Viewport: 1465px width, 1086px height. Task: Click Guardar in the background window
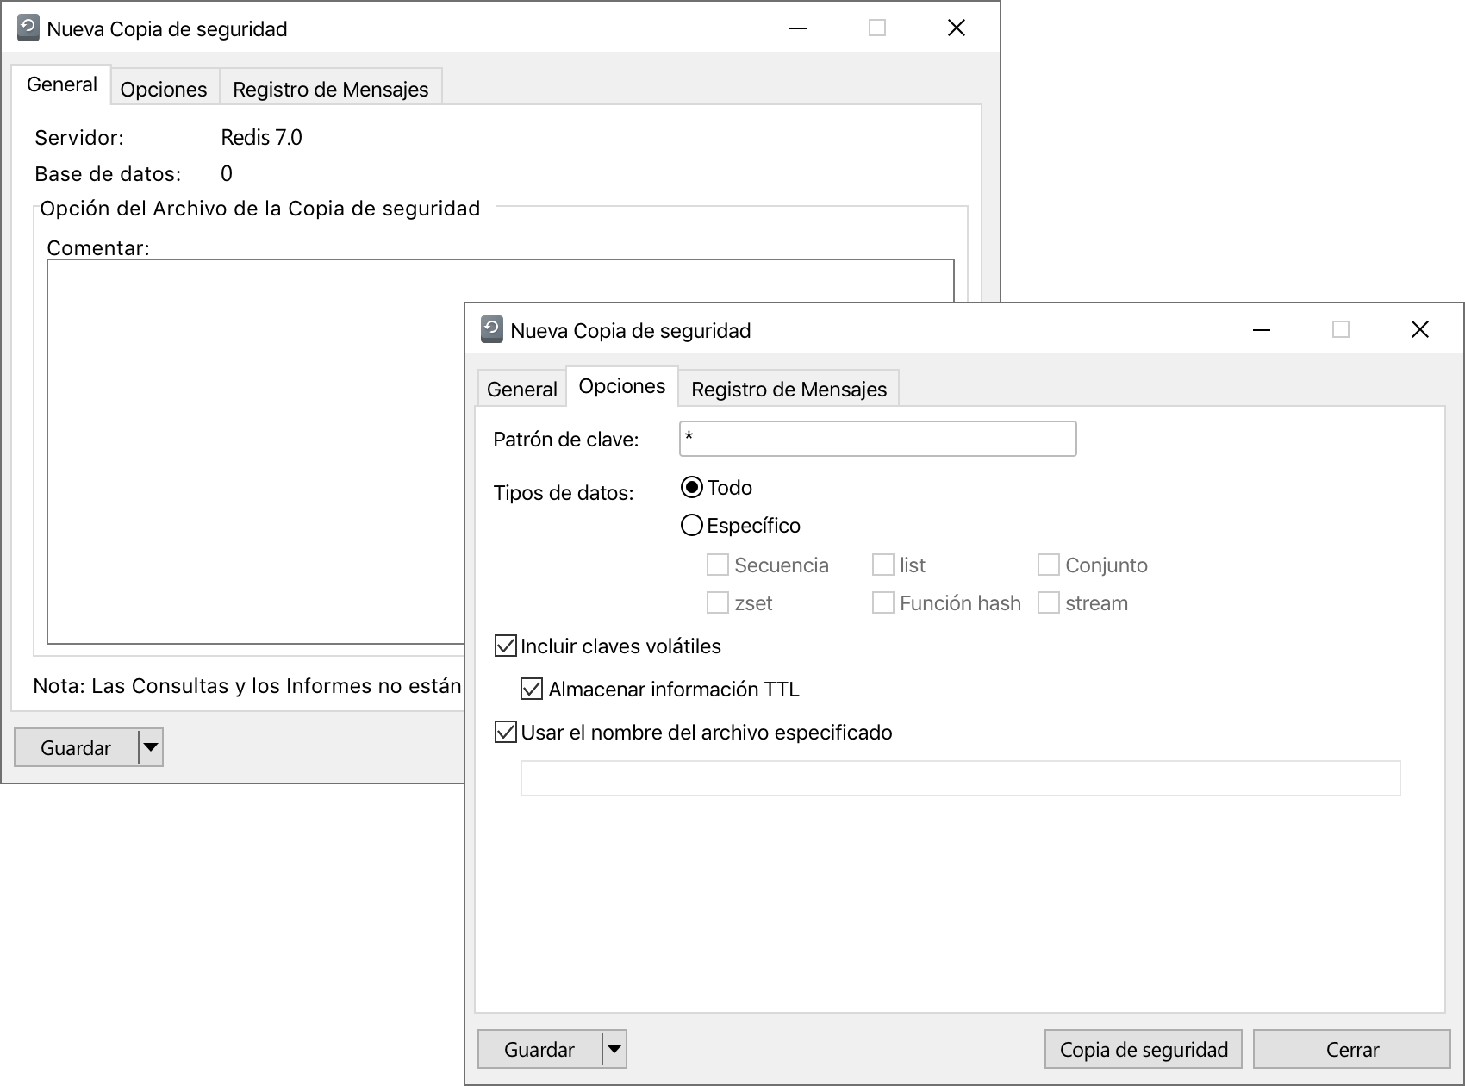(76, 747)
